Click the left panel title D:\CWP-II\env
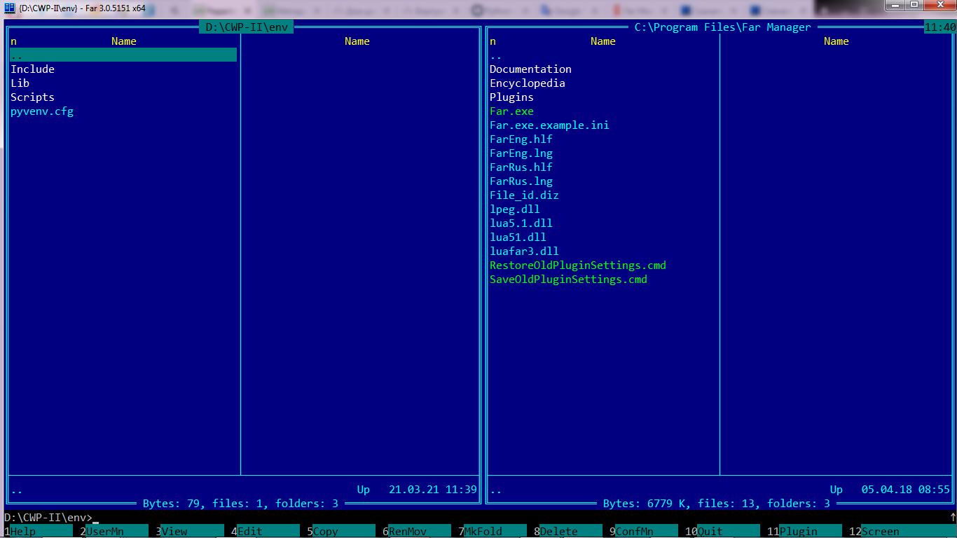 (x=247, y=27)
